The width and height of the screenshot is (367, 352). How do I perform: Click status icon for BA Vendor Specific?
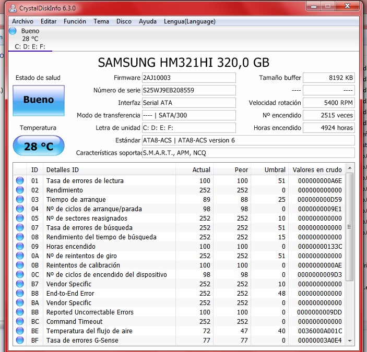20,302
